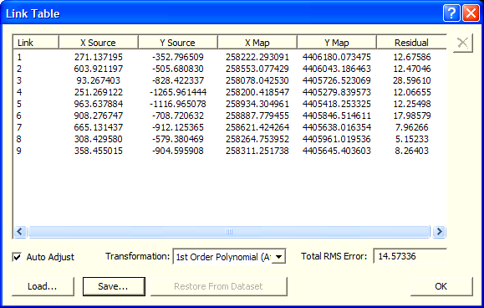
Task: Select link row number 3
Action: pos(230,80)
